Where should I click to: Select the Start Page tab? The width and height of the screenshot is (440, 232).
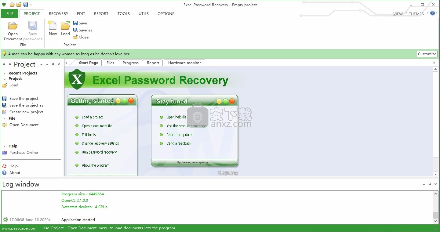[x=89, y=63]
